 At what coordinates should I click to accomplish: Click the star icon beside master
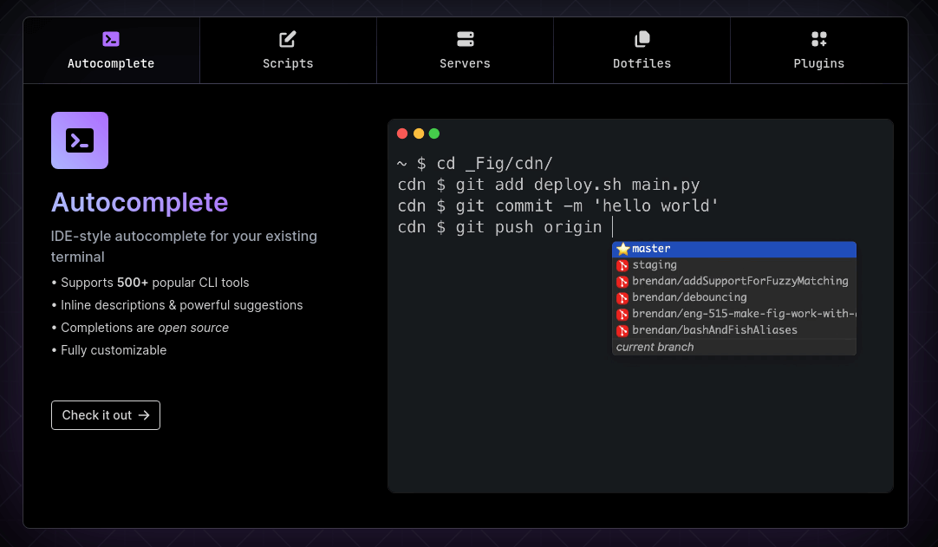click(622, 250)
